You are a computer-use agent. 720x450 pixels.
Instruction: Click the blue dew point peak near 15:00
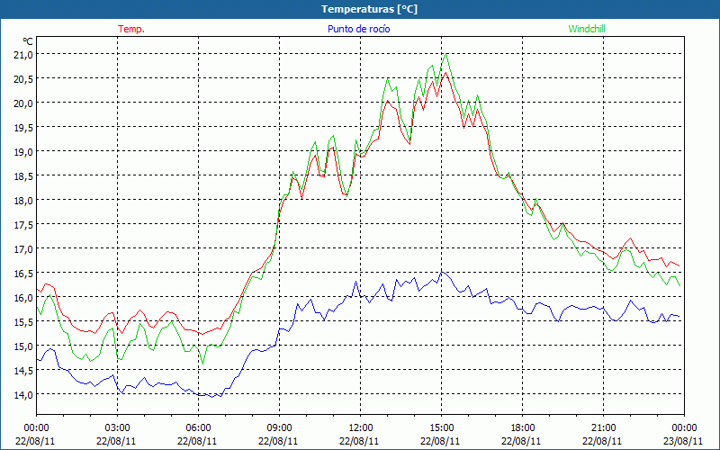click(442, 273)
